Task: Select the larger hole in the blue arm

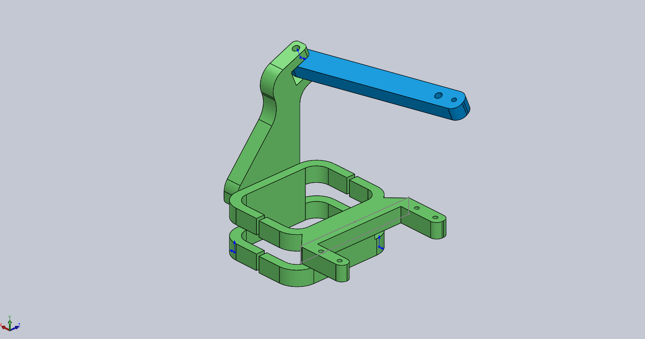Action: pyautogui.click(x=439, y=96)
